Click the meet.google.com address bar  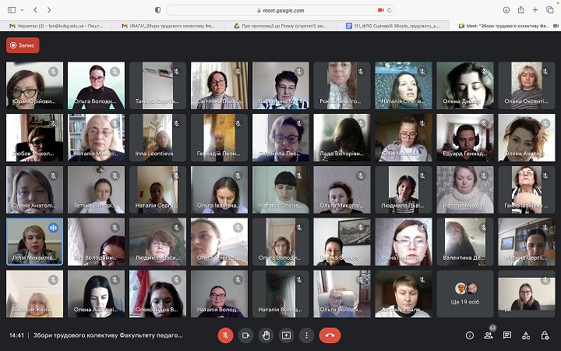pyautogui.click(x=280, y=10)
